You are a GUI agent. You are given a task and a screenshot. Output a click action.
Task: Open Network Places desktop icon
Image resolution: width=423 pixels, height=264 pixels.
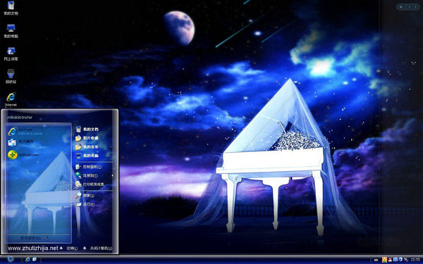[11, 54]
